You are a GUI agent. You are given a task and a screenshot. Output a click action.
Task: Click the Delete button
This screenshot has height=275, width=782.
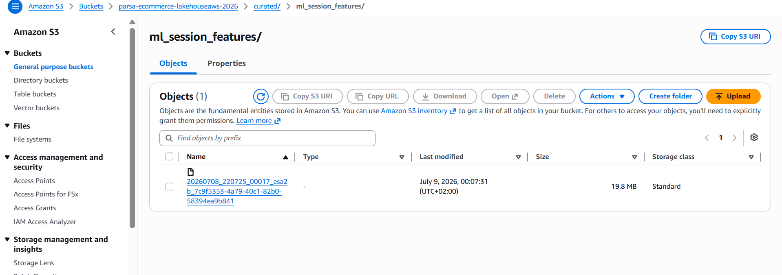pyautogui.click(x=554, y=96)
